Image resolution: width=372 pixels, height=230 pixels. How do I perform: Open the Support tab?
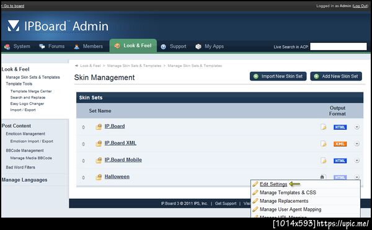point(174,46)
